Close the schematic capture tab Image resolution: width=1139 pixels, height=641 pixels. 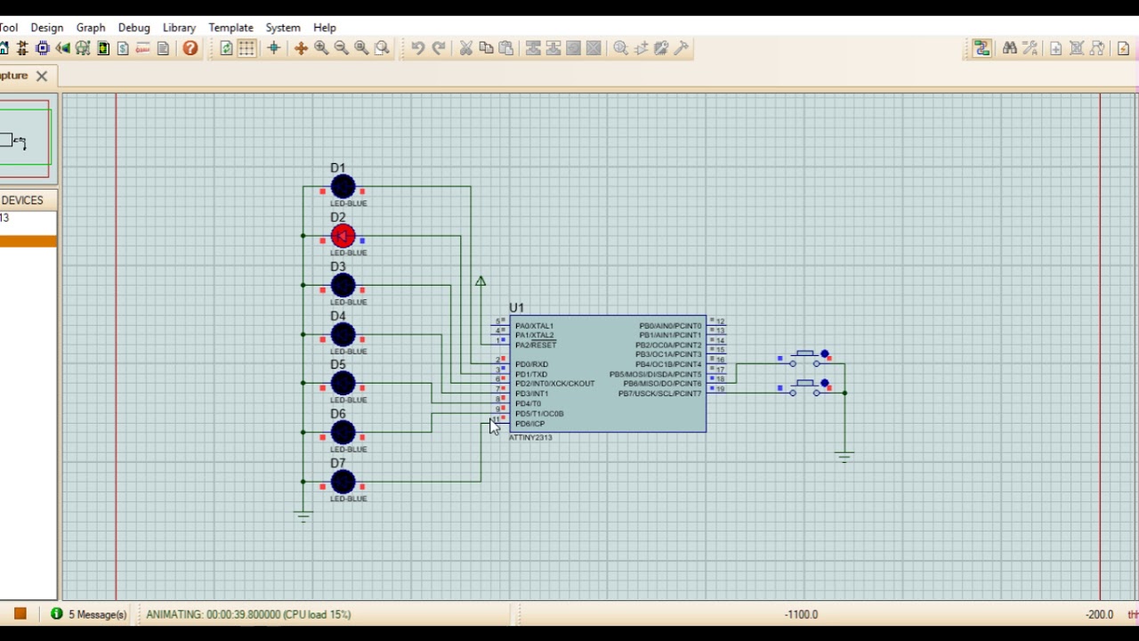41,76
